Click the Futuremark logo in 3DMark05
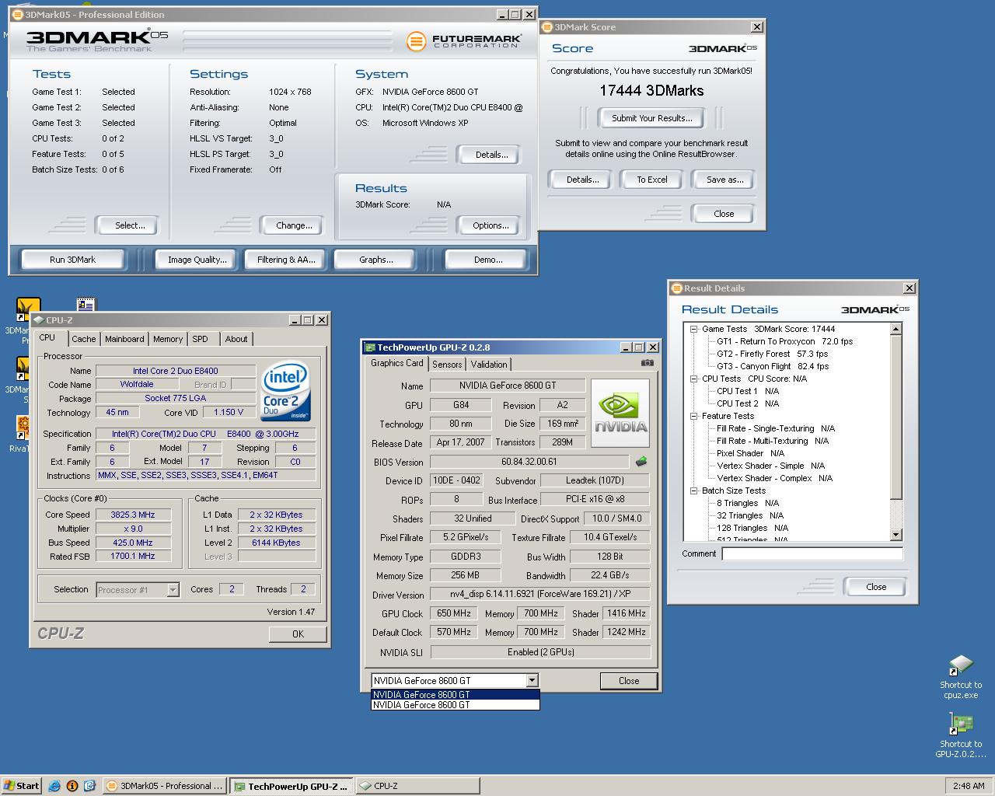995x796 pixels. click(x=463, y=40)
